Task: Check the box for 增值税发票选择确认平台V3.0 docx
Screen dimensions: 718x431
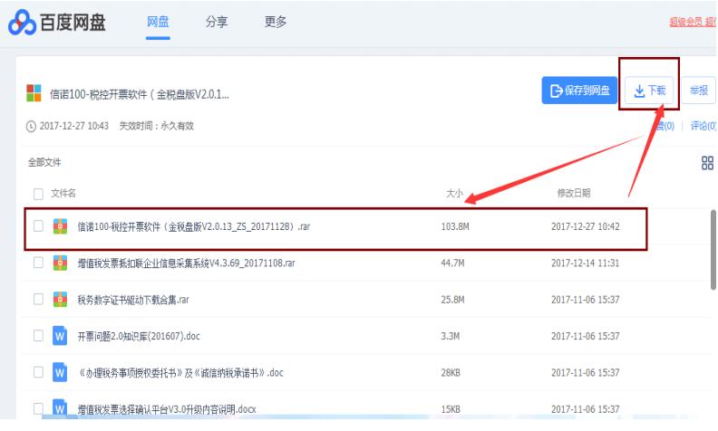Action: 38,408
